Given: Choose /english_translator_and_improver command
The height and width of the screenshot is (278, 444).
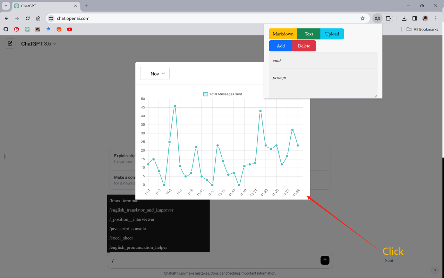Looking at the screenshot, I should pos(158,210).
